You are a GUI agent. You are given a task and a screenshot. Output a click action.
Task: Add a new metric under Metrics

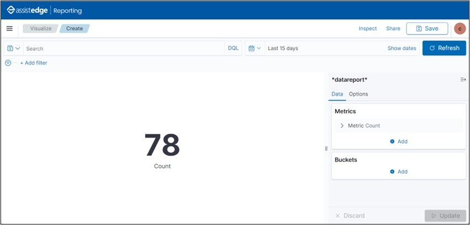(x=399, y=142)
